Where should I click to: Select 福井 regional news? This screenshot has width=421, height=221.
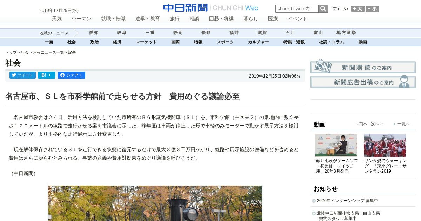pos(234,33)
